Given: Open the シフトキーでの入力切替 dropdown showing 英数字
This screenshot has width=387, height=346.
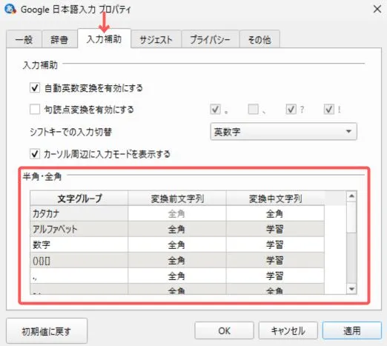Looking at the screenshot, I should (x=283, y=131).
